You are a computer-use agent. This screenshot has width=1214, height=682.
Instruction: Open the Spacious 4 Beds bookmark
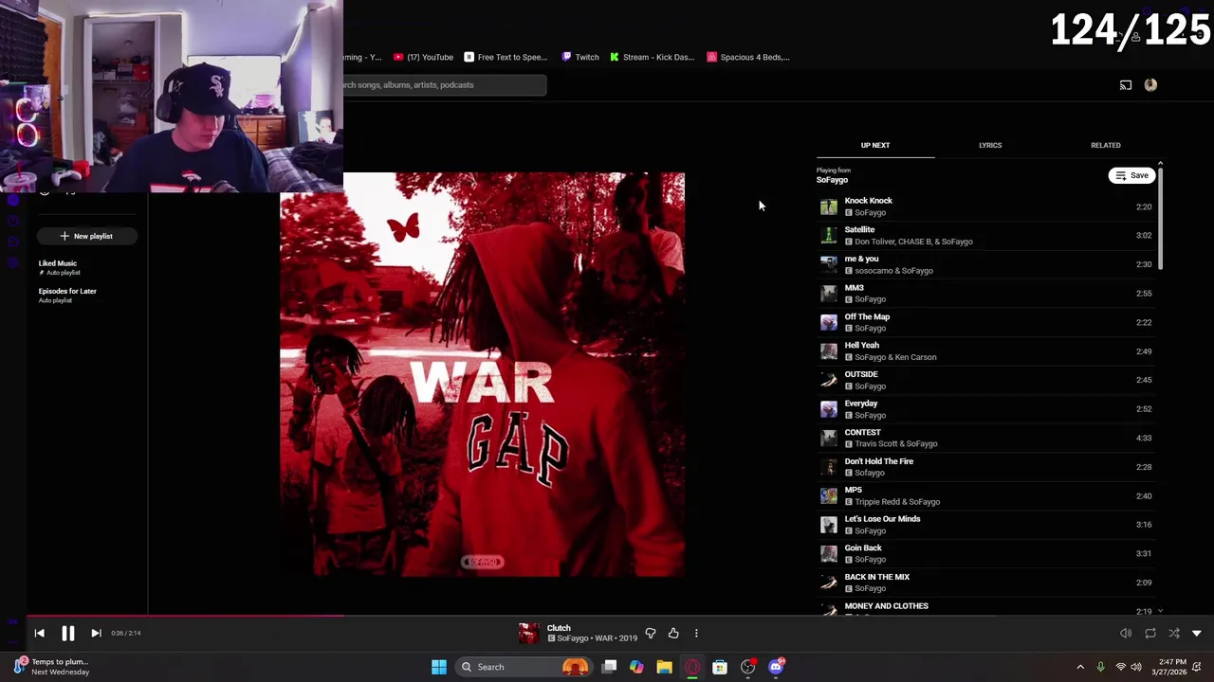[748, 57]
